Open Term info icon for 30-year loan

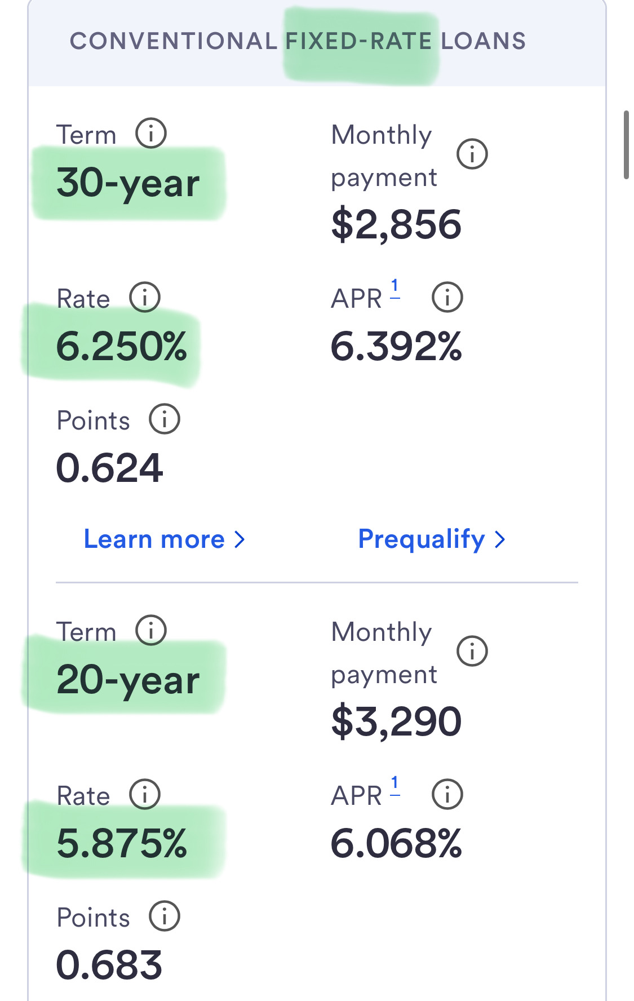(151, 134)
